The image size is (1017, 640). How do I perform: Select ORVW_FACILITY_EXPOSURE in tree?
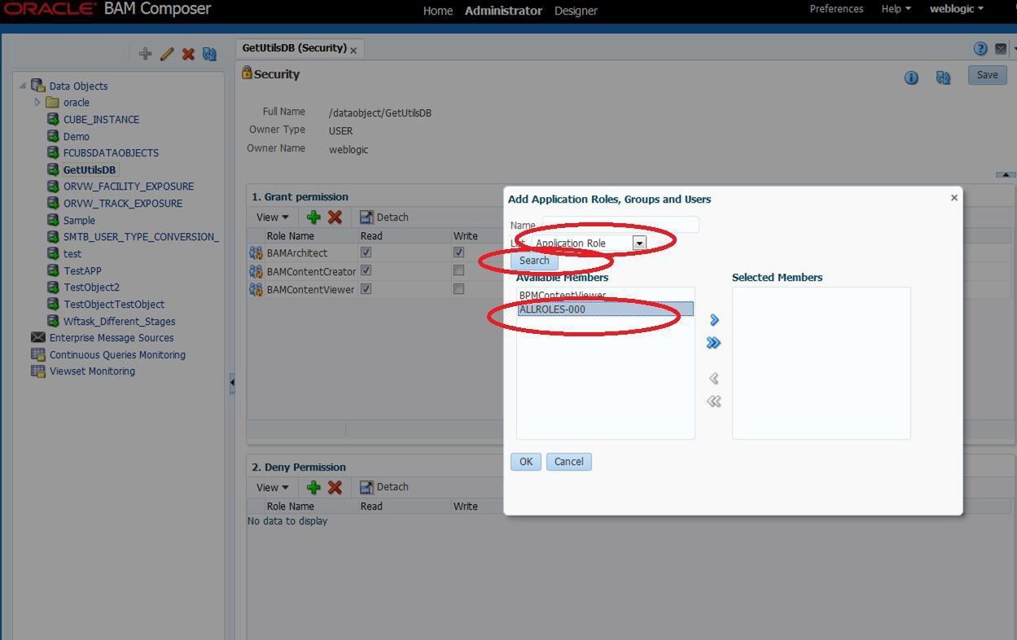(x=129, y=186)
